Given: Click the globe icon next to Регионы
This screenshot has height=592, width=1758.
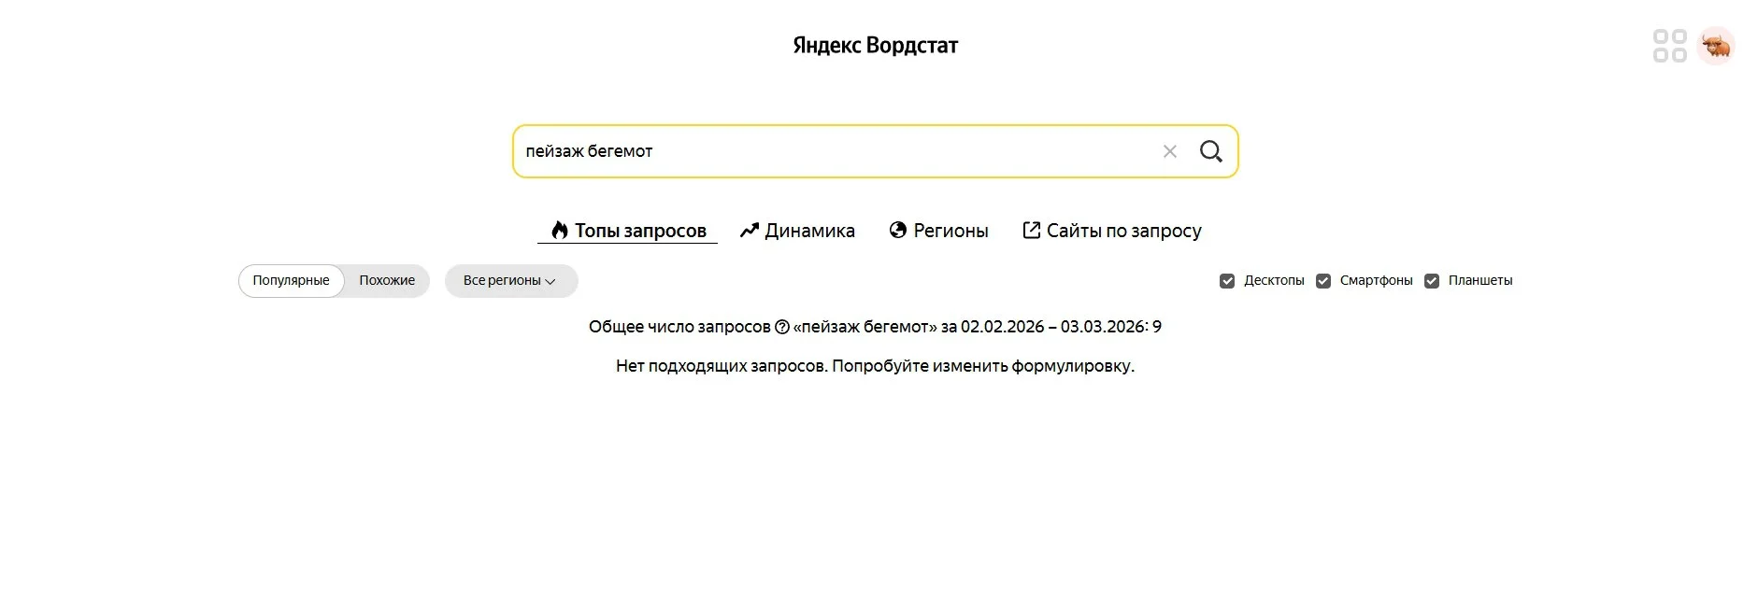Looking at the screenshot, I should (x=897, y=231).
